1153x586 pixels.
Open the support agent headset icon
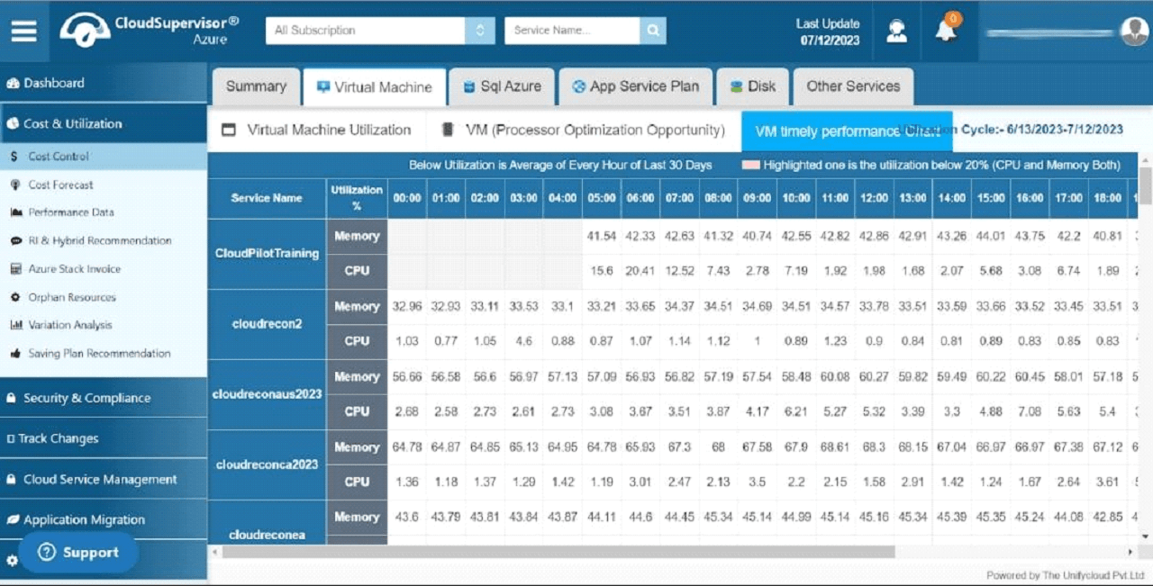[896, 31]
